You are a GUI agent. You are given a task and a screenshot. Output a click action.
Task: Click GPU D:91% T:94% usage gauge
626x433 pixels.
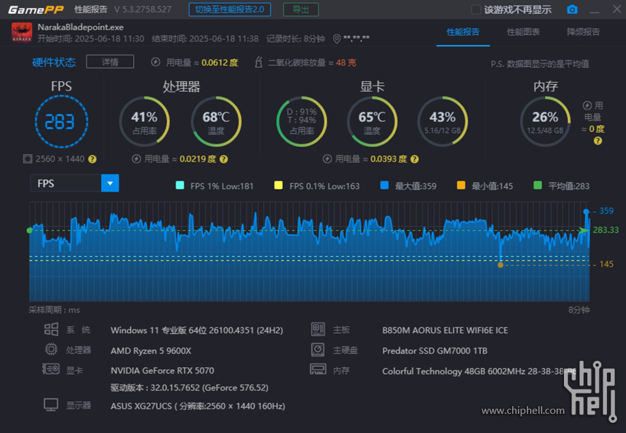click(x=301, y=121)
